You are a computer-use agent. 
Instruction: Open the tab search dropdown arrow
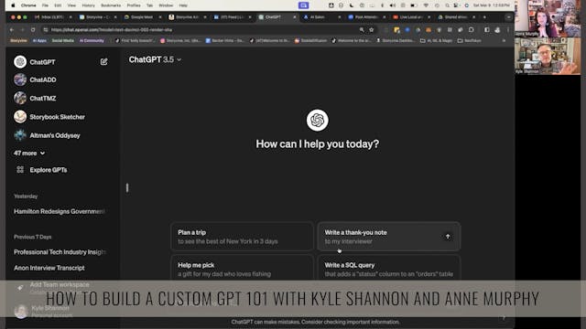tap(508, 17)
